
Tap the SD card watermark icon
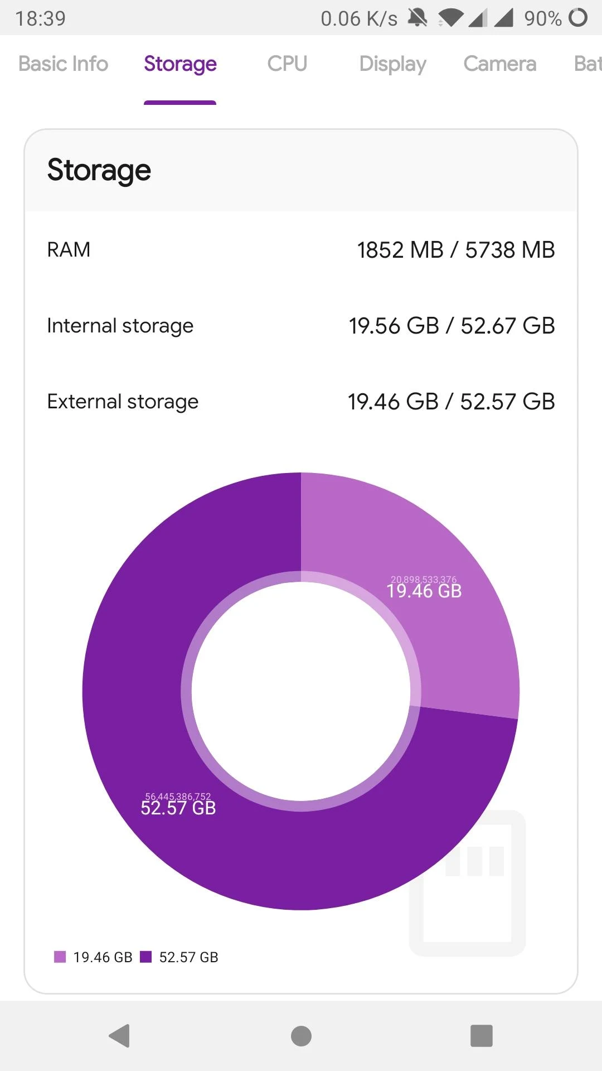pos(467,883)
